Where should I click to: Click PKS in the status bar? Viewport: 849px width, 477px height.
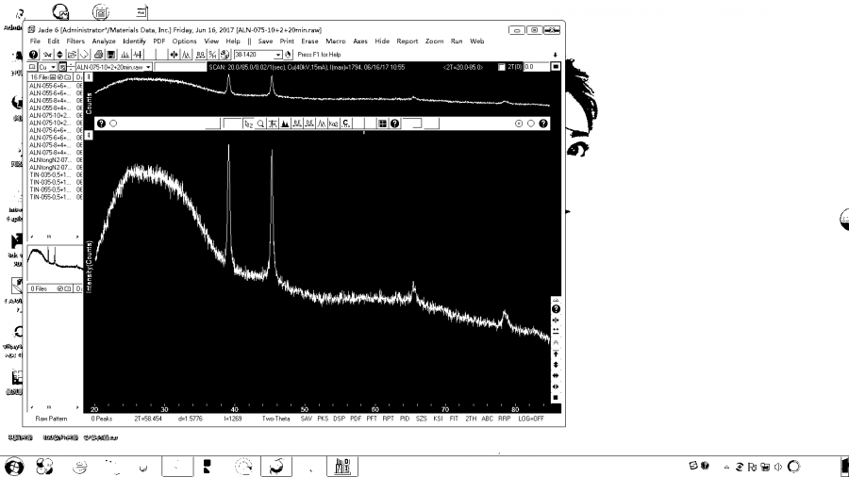323,419
